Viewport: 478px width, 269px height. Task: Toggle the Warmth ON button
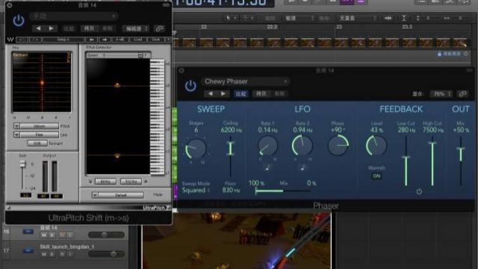pyautogui.click(x=377, y=176)
